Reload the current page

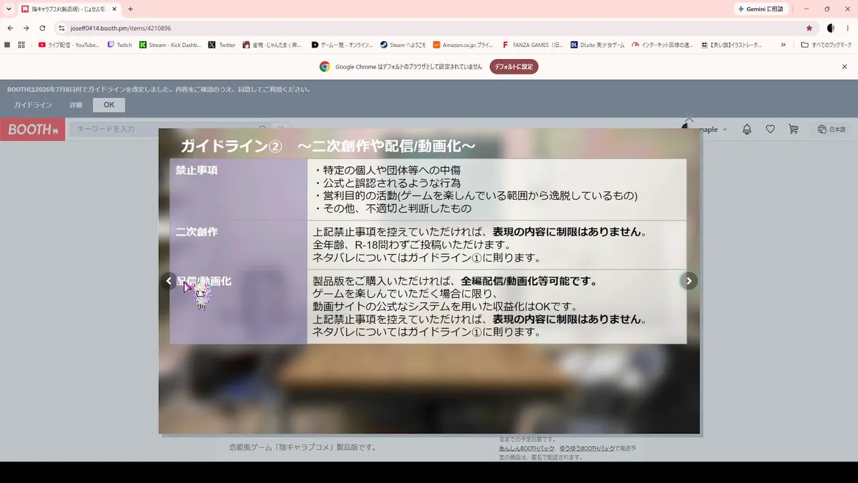42,28
